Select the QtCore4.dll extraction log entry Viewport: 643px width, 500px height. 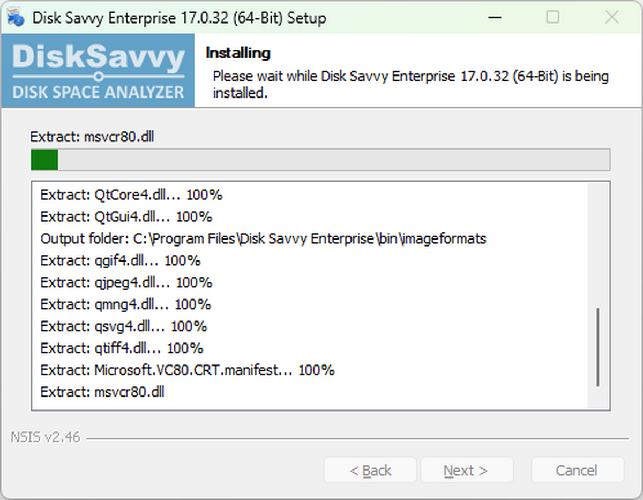tap(131, 195)
